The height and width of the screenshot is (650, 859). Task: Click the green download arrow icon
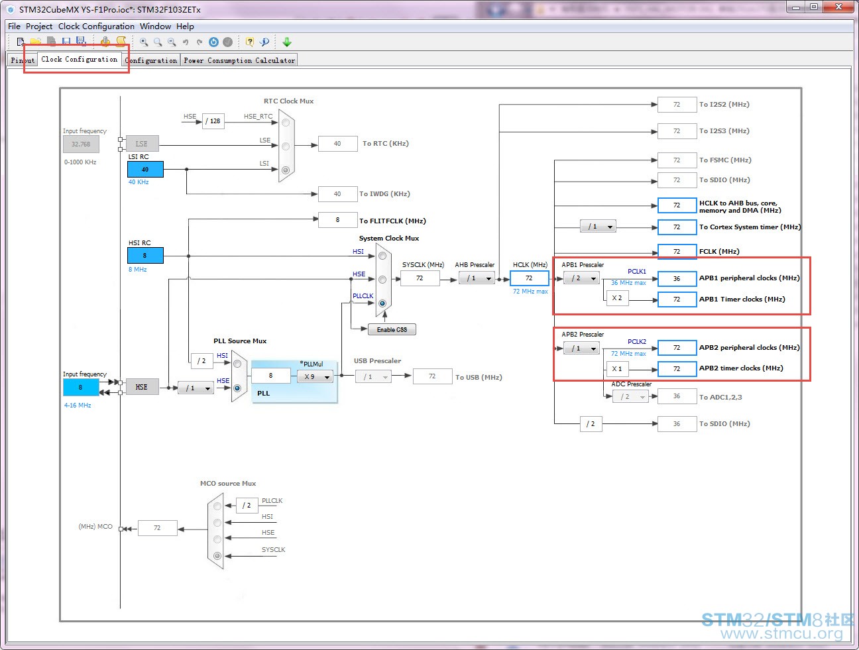point(287,42)
